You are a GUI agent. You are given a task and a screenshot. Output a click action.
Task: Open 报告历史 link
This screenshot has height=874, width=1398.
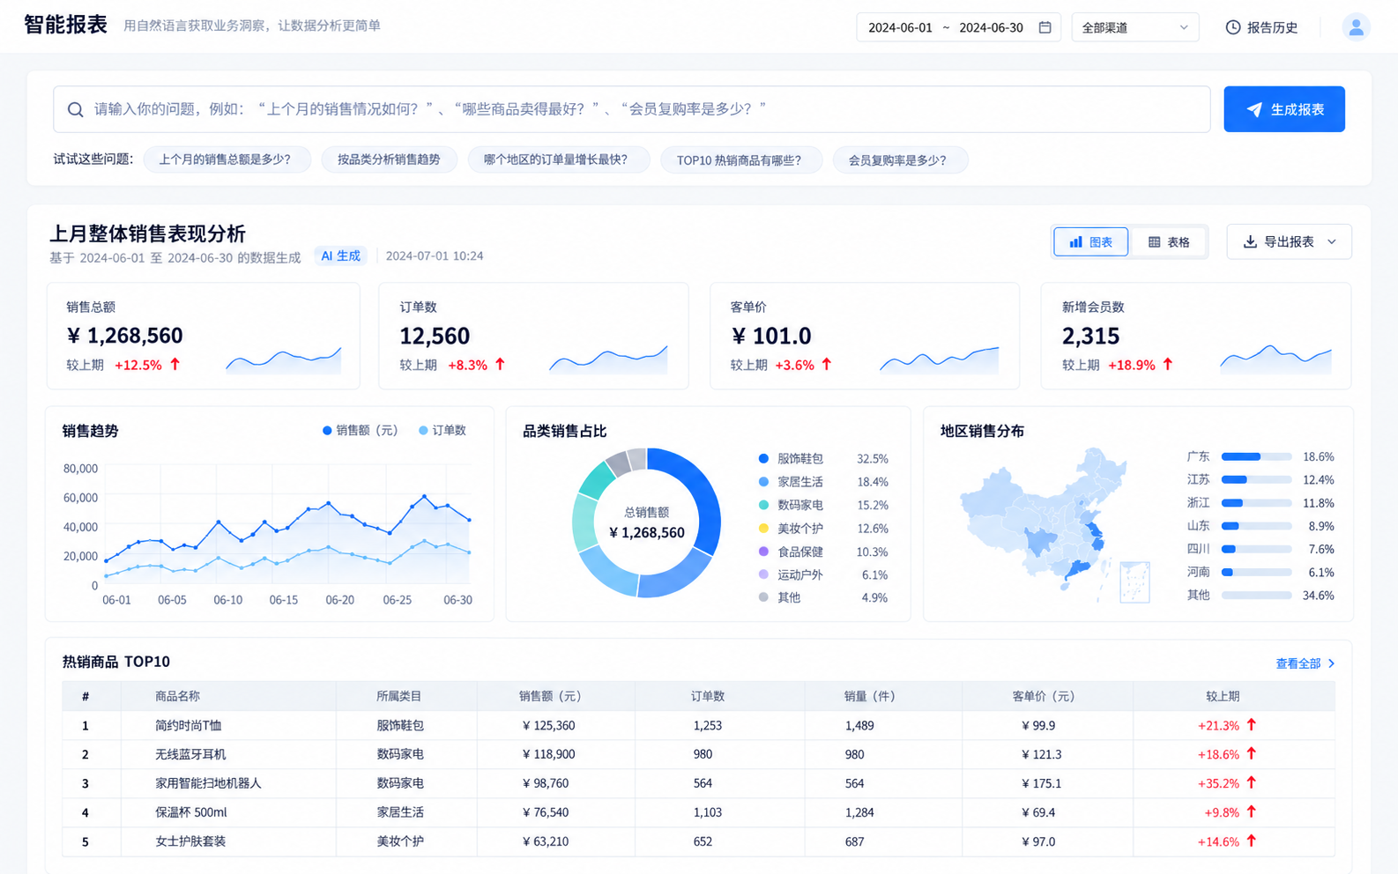point(1262,27)
